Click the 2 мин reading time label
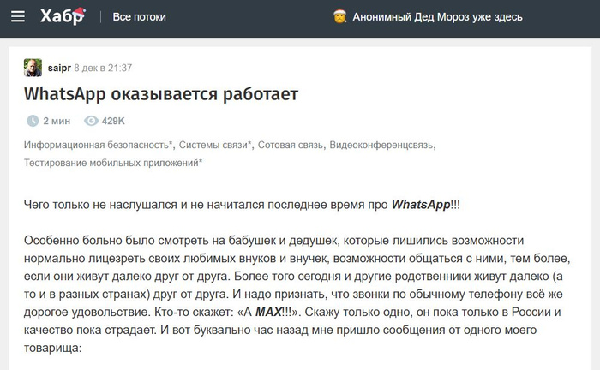The height and width of the screenshot is (370, 600). (x=57, y=121)
